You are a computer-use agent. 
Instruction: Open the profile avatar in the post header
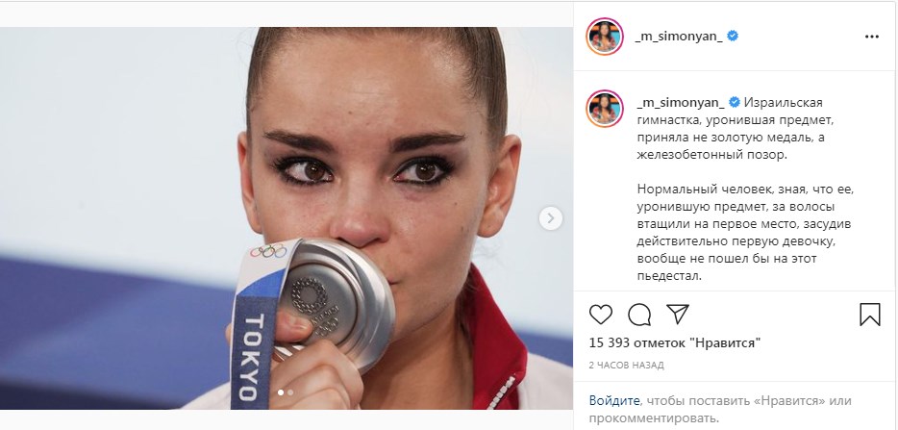pos(604,37)
